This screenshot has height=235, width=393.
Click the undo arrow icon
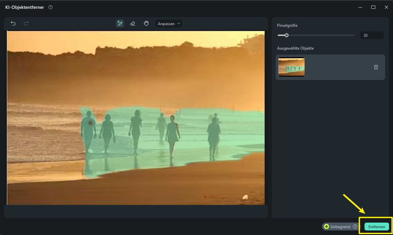pos(13,23)
